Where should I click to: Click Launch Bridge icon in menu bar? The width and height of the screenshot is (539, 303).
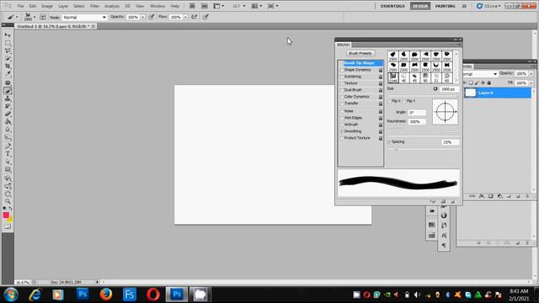tap(192, 6)
